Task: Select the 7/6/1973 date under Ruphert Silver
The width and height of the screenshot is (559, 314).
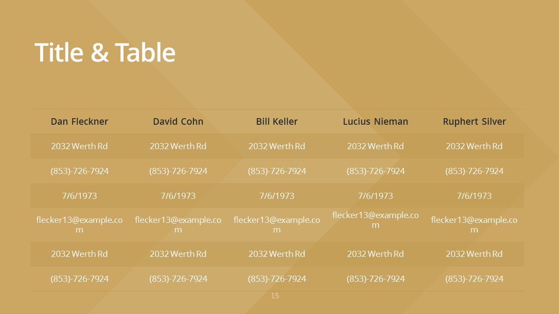Action: (474, 196)
